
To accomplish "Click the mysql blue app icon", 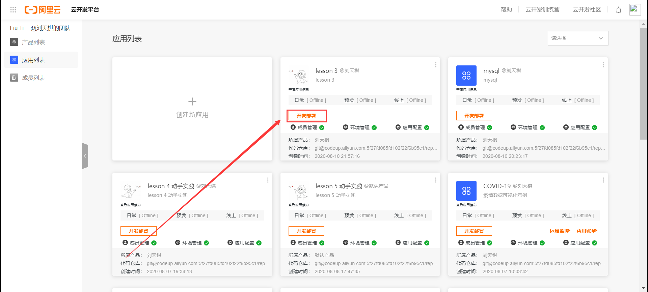I will click(x=466, y=76).
